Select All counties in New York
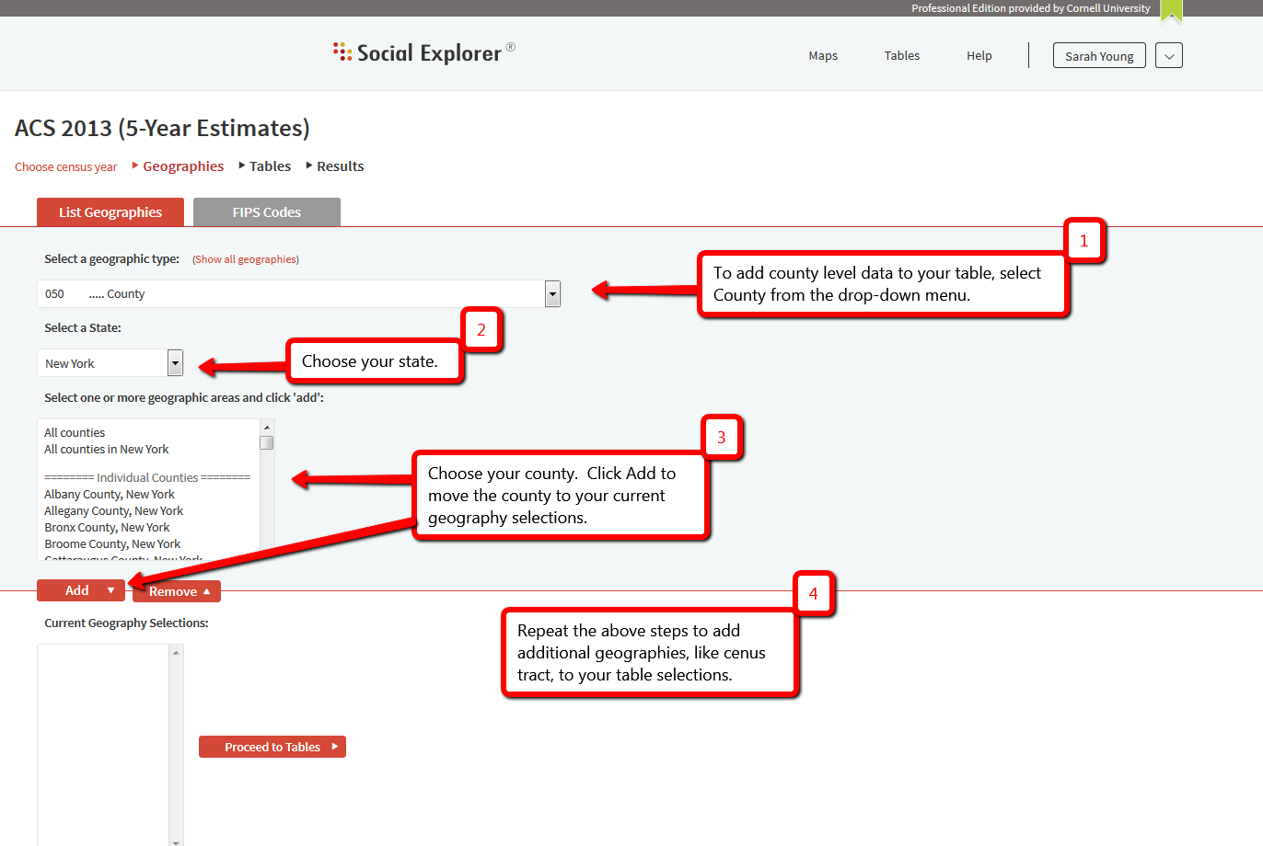Viewport: 1263px width, 846px height. pos(107,450)
